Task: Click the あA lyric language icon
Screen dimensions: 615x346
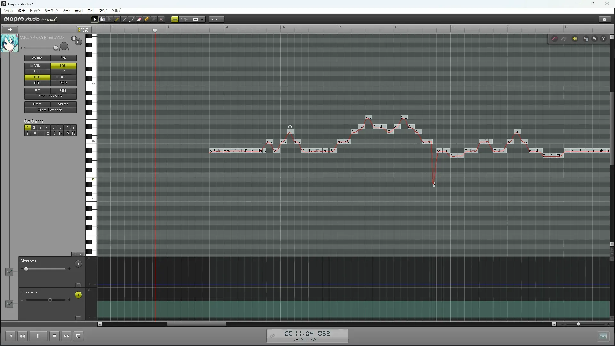Action: [x=595, y=39]
